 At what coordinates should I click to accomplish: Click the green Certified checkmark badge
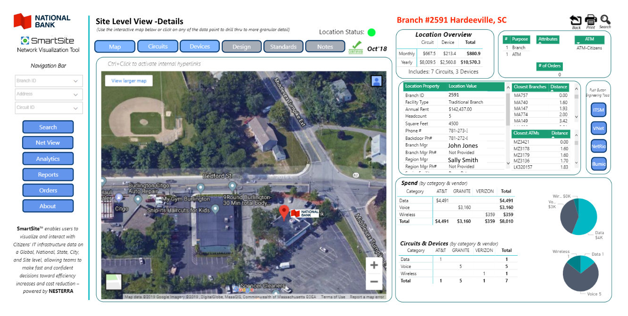pyautogui.click(x=356, y=47)
